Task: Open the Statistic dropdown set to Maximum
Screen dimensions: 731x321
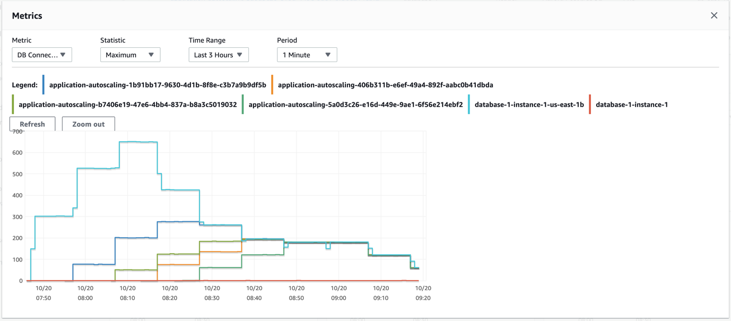Action: point(130,55)
